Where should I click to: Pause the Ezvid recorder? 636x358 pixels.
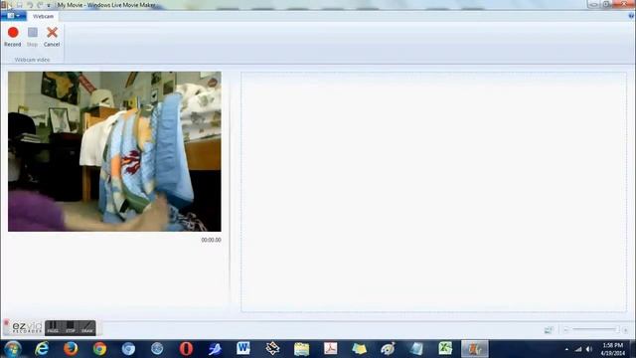pyautogui.click(x=53, y=327)
